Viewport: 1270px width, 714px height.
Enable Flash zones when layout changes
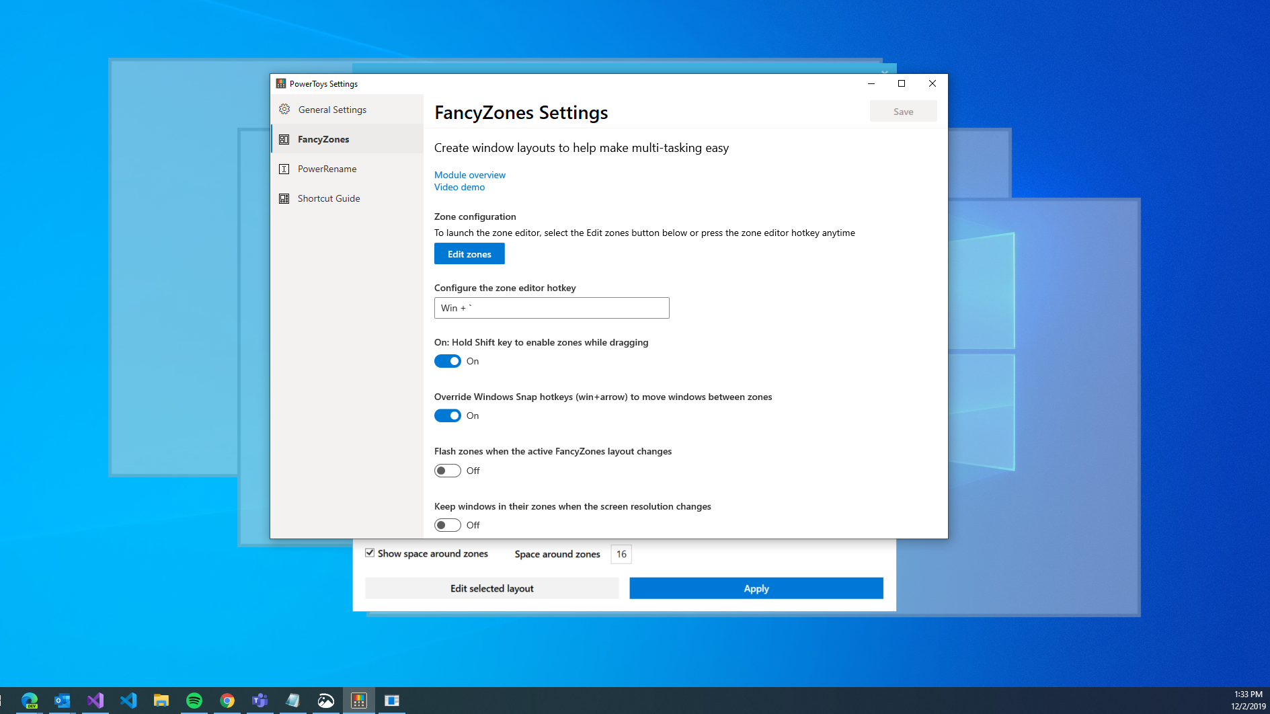(x=447, y=471)
